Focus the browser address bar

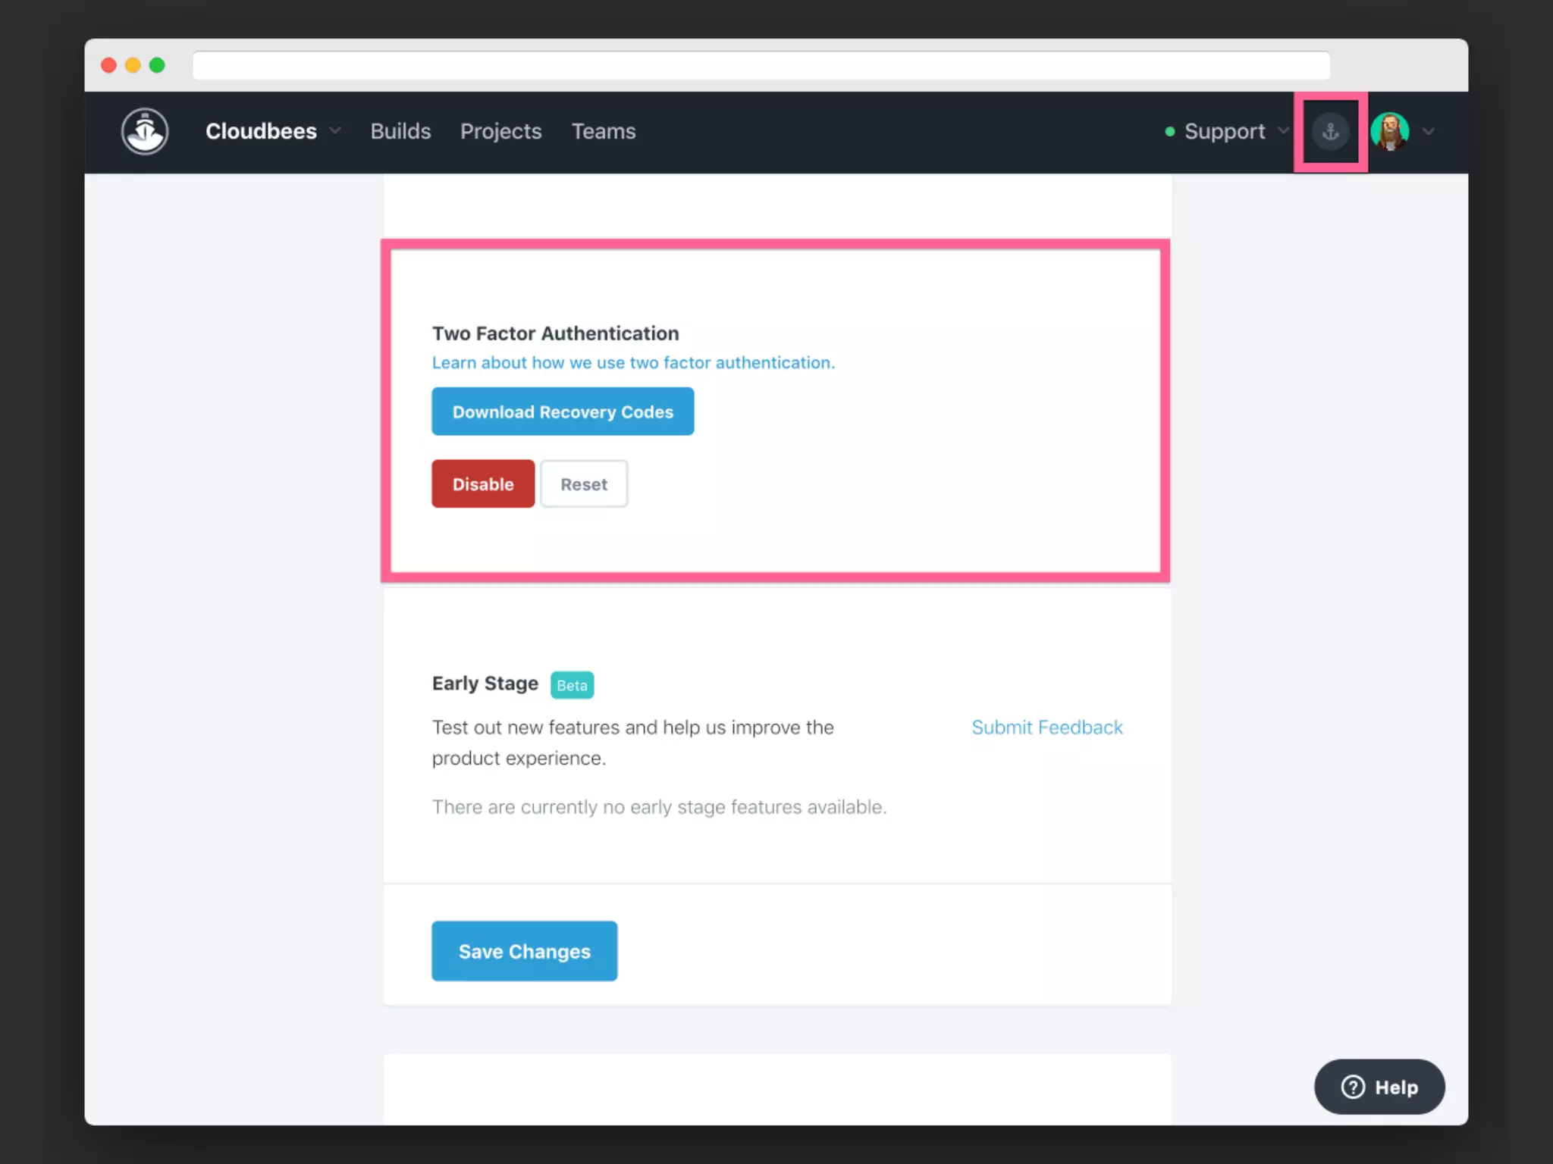(761, 65)
